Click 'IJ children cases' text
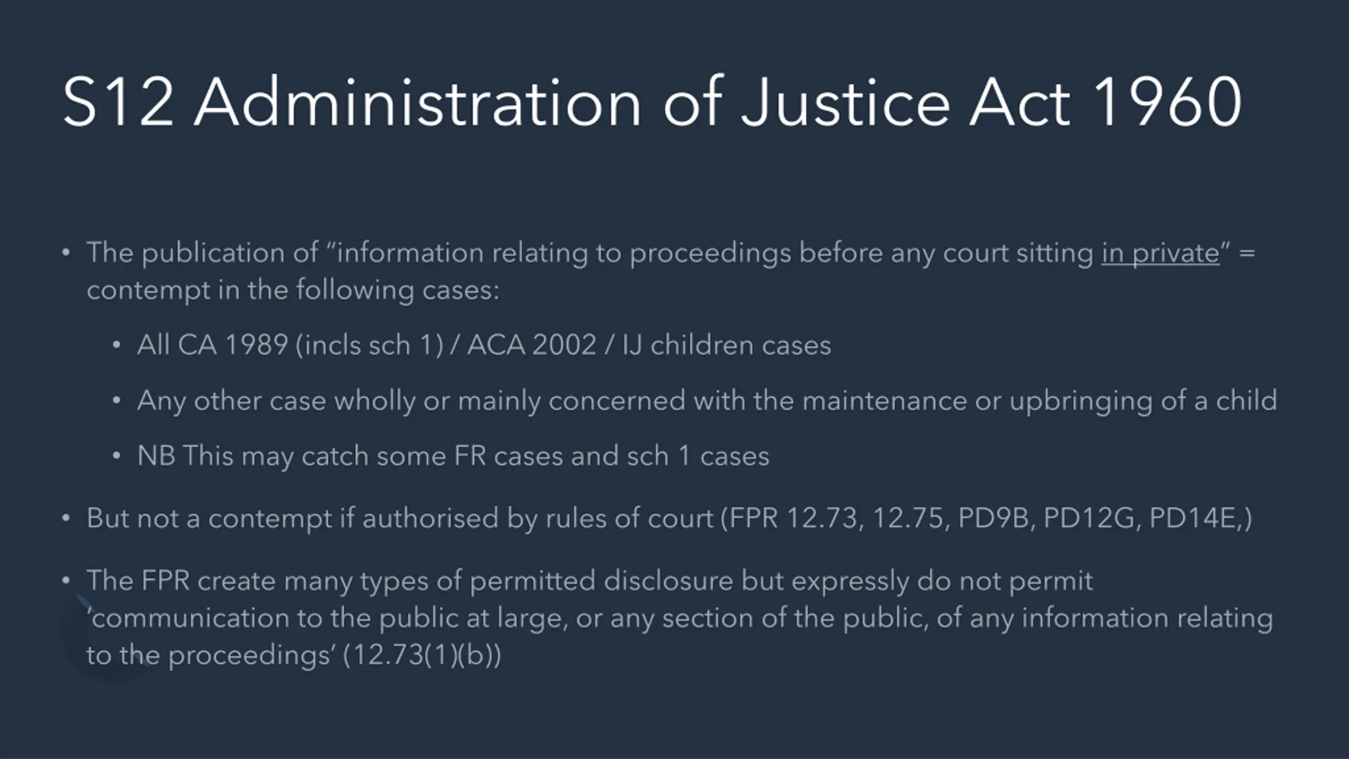1349x759 pixels. [x=727, y=345]
